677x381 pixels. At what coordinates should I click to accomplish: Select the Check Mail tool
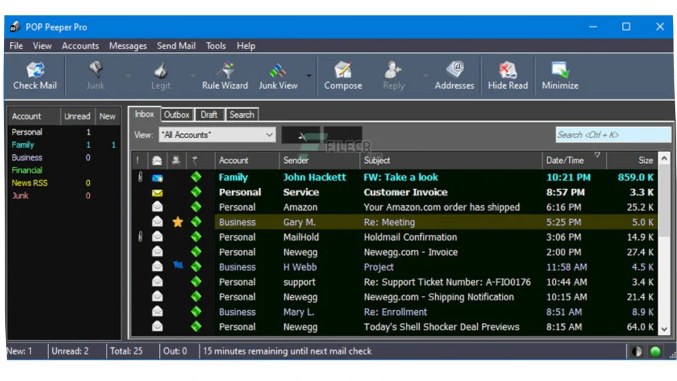[34, 75]
